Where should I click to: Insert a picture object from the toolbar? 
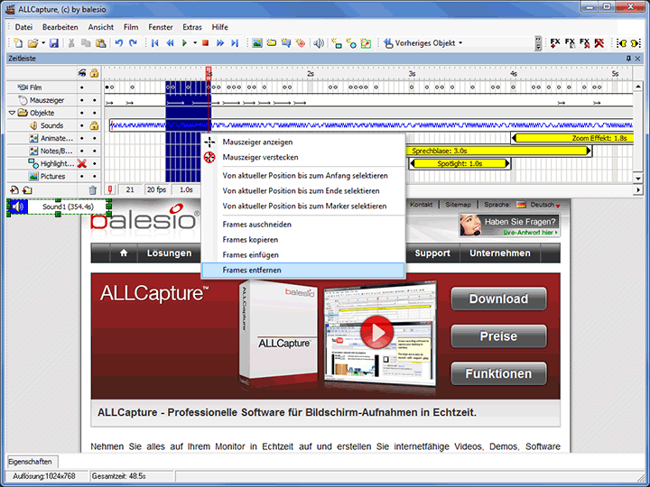pos(257,43)
